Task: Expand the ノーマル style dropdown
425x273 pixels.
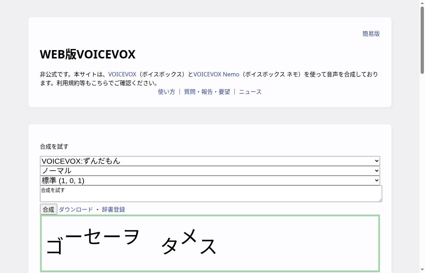Action: point(210,171)
